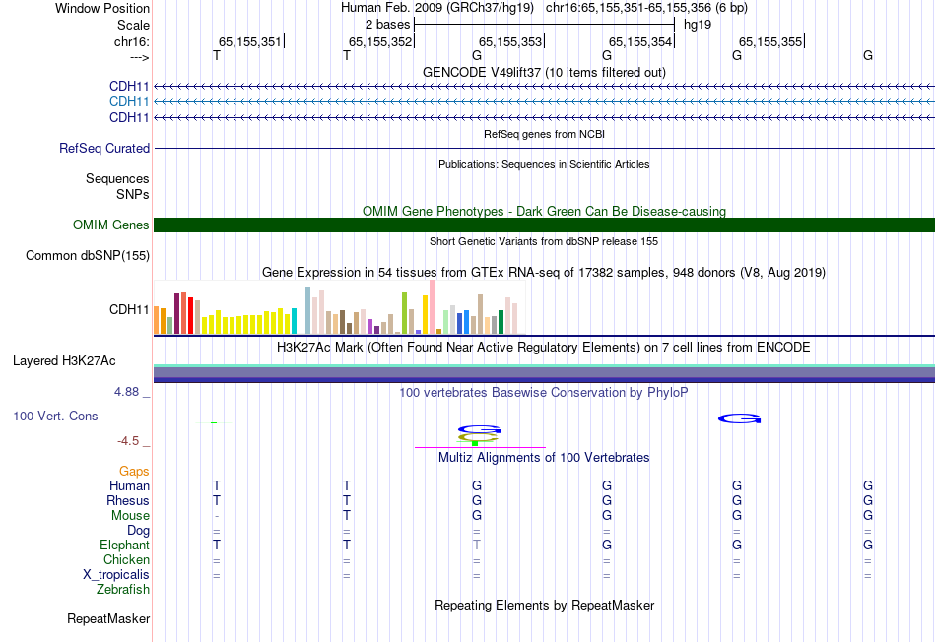
Task: Click the RefSeq Curated gene line
Action: [x=545, y=148]
